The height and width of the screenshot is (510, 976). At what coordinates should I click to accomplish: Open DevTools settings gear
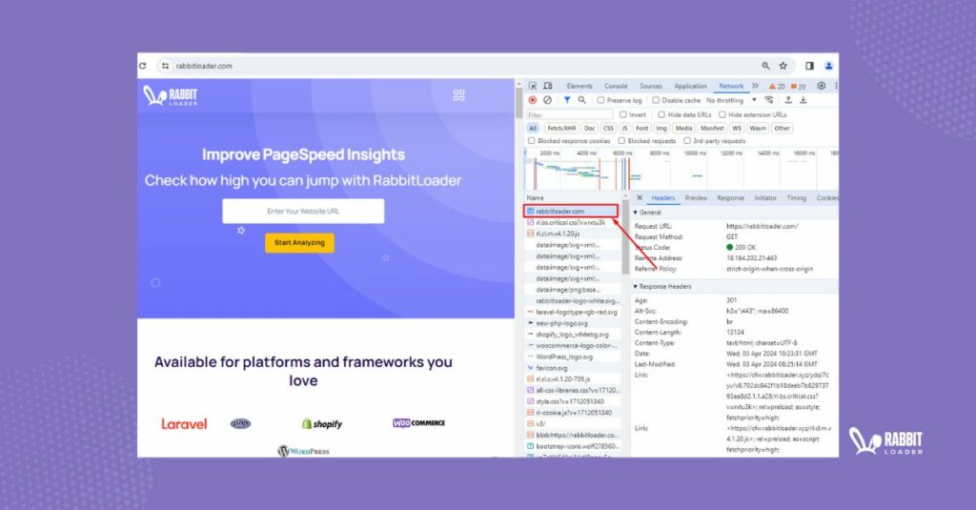click(821, 86)
